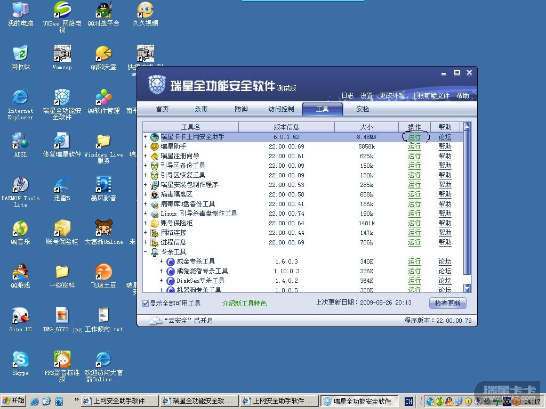Open 久久视频 desktop shortcut
This screenshot has height=409, width=546.
[145, 14]
